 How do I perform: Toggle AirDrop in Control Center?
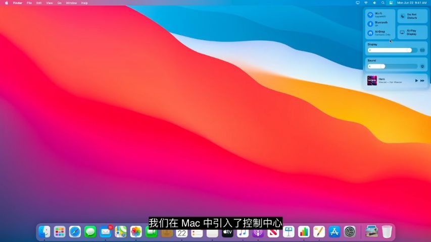click(x=370, y=33)
